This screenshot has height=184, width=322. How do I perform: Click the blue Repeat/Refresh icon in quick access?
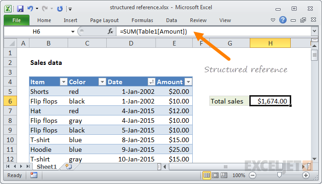coord(60,9)
